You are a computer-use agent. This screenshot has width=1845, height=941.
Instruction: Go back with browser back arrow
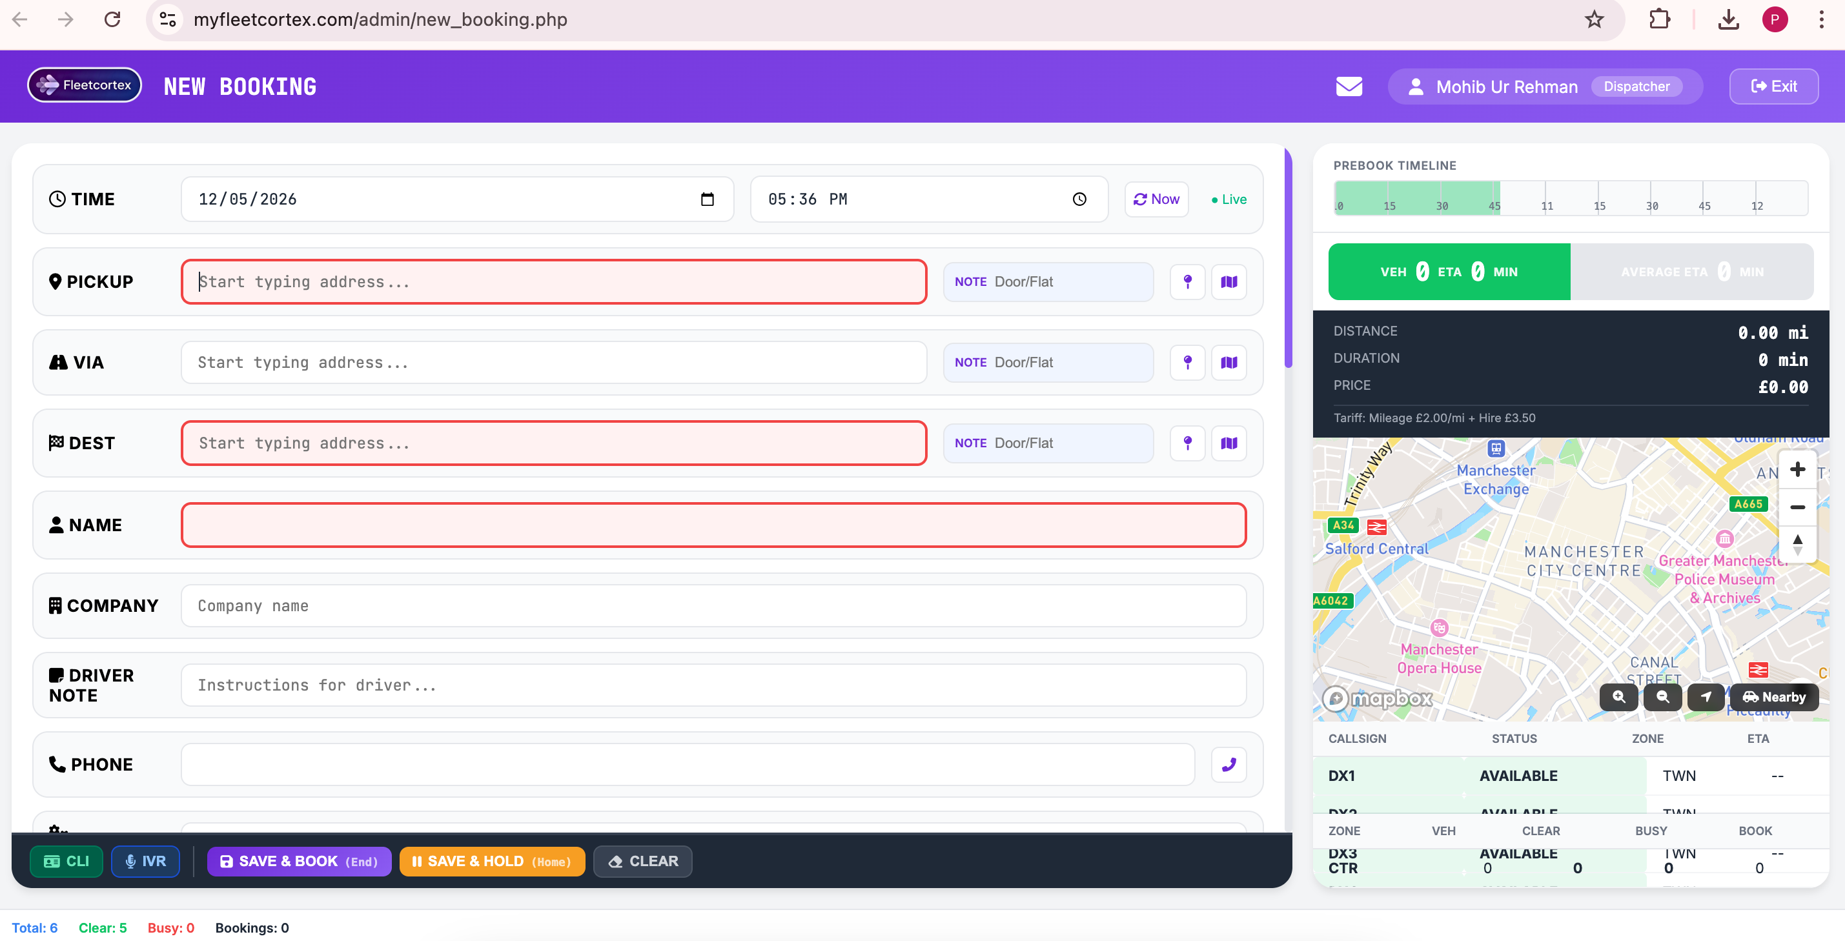click(x=20, y=19)
